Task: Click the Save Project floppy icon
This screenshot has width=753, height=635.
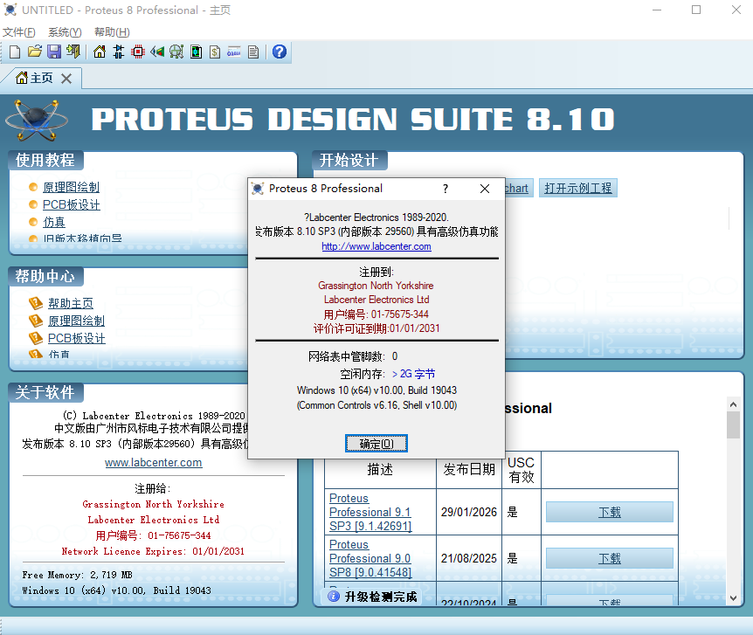Action: pyautogui.click(x=53, y=52)
